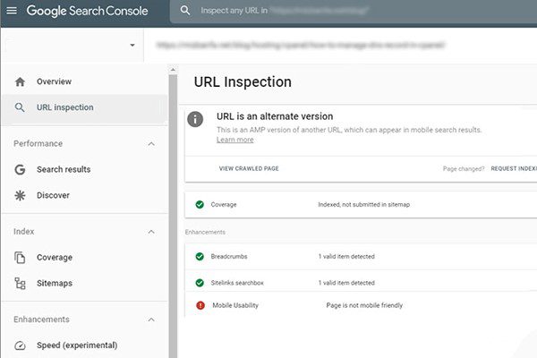Screen dimensions: 537x358
Task: Click the URL Inspection page title
Action: click(x=243, y=82)
